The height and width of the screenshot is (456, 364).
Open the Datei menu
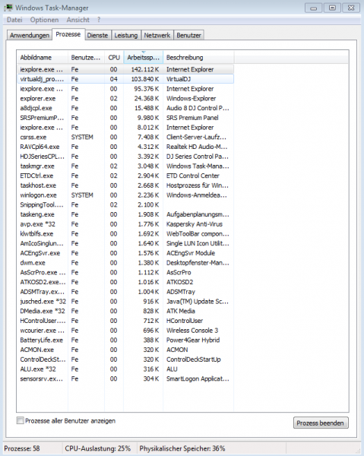pyautogui.click(x=14, y=20)
